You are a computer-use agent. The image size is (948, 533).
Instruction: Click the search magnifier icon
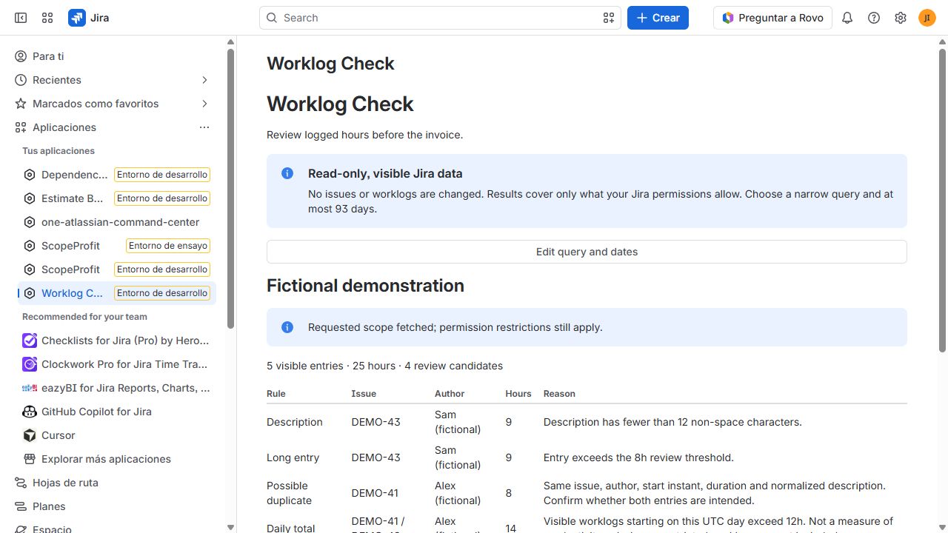[x=272, y=18]
